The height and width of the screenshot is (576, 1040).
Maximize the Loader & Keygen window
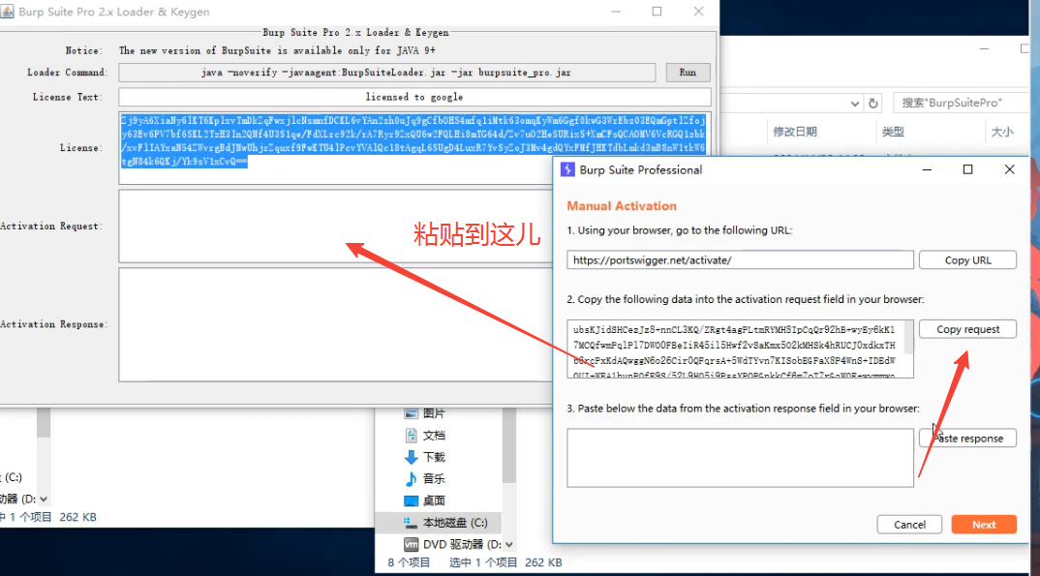(657, 12)
